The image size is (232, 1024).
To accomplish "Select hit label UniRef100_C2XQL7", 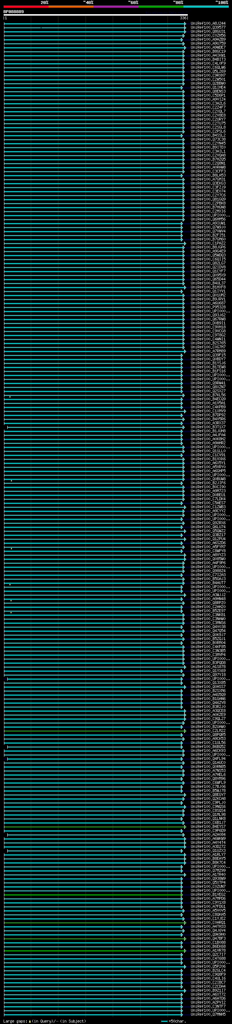I will [x=208, y=111].
